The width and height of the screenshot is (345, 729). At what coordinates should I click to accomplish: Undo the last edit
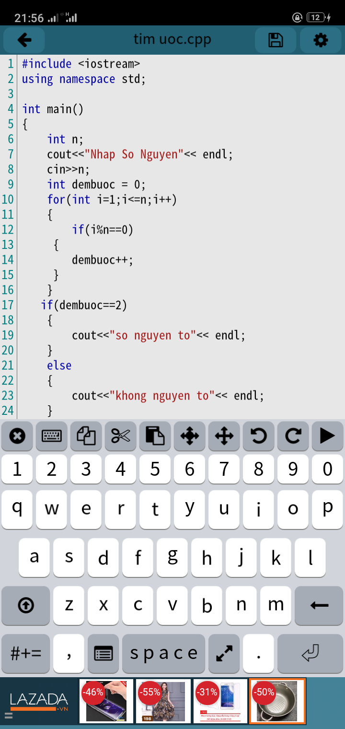259,436
